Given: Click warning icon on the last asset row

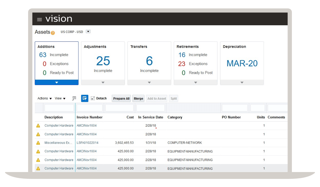Looking at the screenshot, I should click(38, 168).
